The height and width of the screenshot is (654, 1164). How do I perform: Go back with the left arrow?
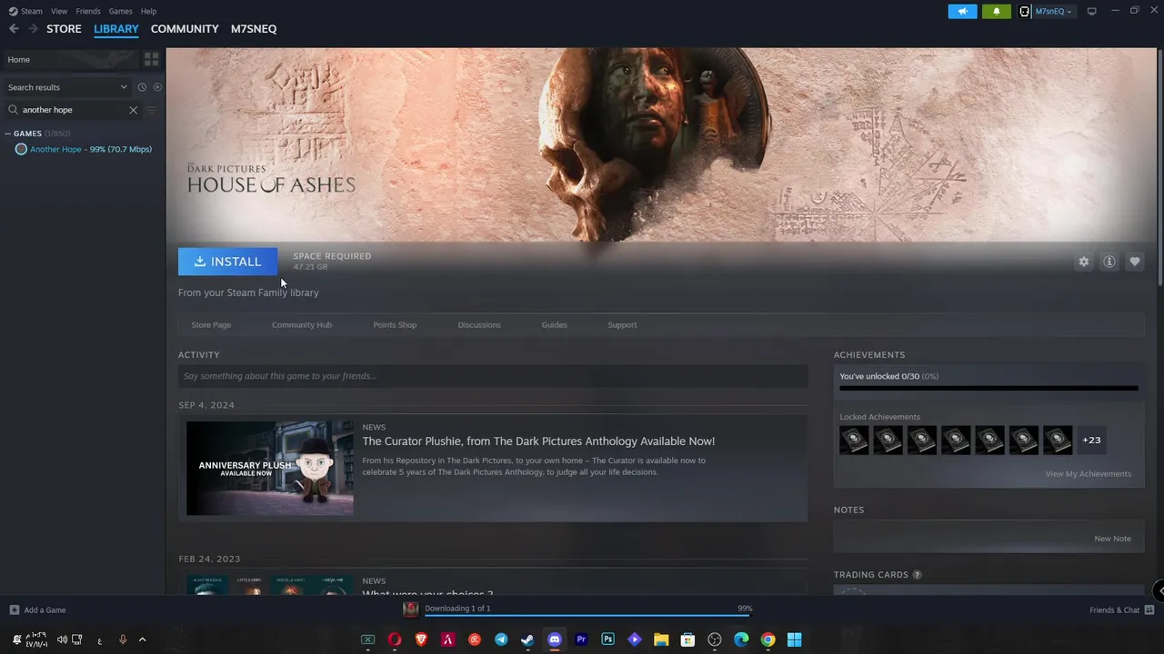pyautogui.click(x=14, y=29)
